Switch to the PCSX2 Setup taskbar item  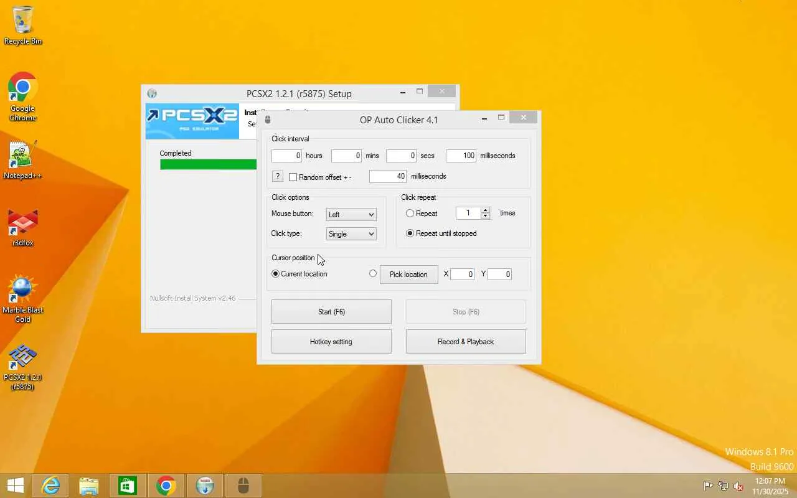click(205, 486)
